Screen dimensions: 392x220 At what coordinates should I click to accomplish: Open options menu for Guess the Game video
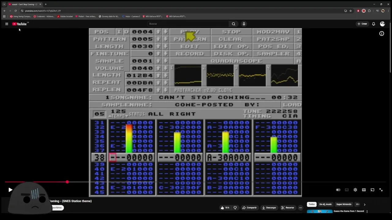(367, 211)
